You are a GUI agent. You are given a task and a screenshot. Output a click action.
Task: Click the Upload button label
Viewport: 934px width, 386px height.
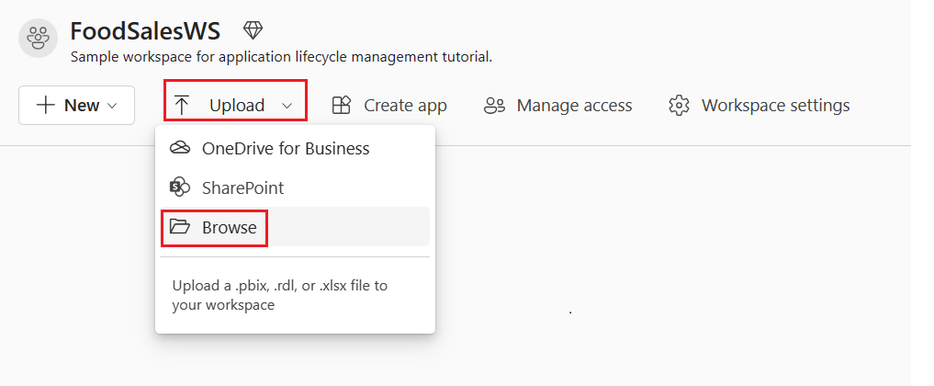coord(236,106)
